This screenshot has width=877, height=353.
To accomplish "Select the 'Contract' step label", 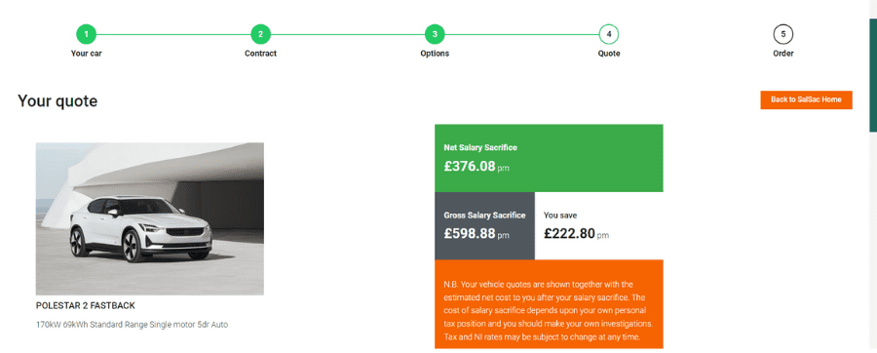I will pos(260,54).
